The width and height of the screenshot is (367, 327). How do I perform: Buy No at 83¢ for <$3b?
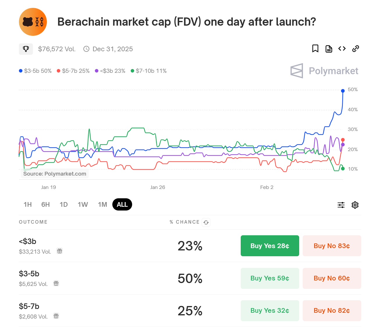click(x=332, y=245)
